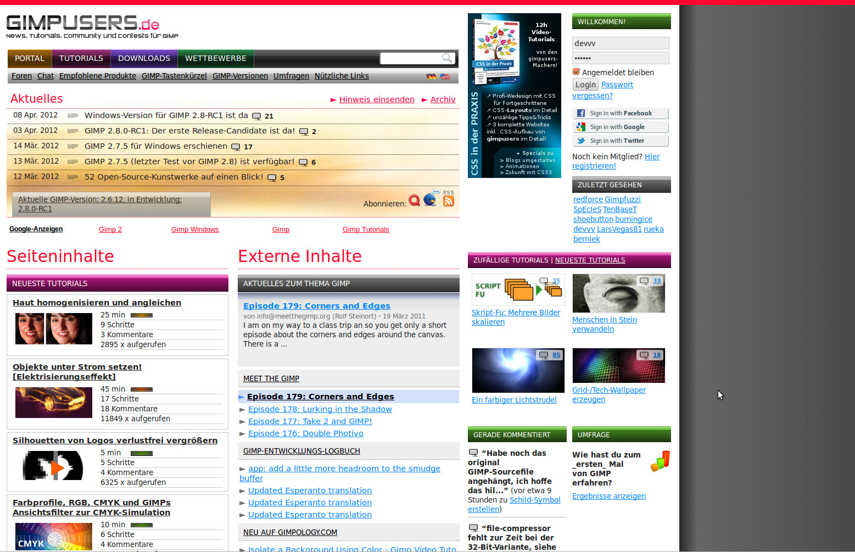Open the WETTBEWERBE tab

point(216,58)
